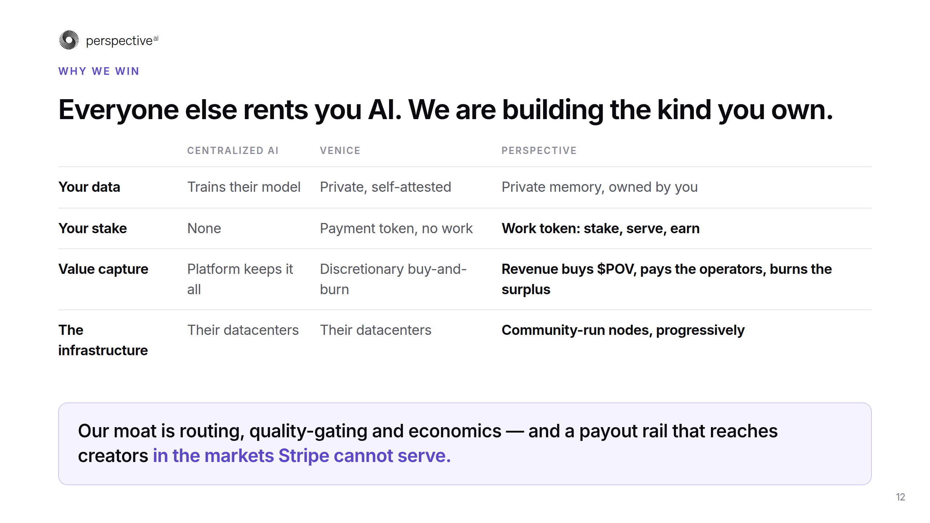This screenshot has width=930, height=523.
Task: Click Community-run nodes, progressively text
Action: click(623, 330)
